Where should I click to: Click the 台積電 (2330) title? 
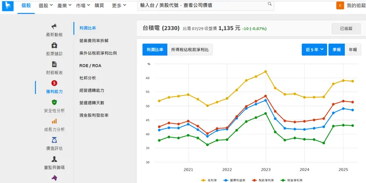(161, 28)
